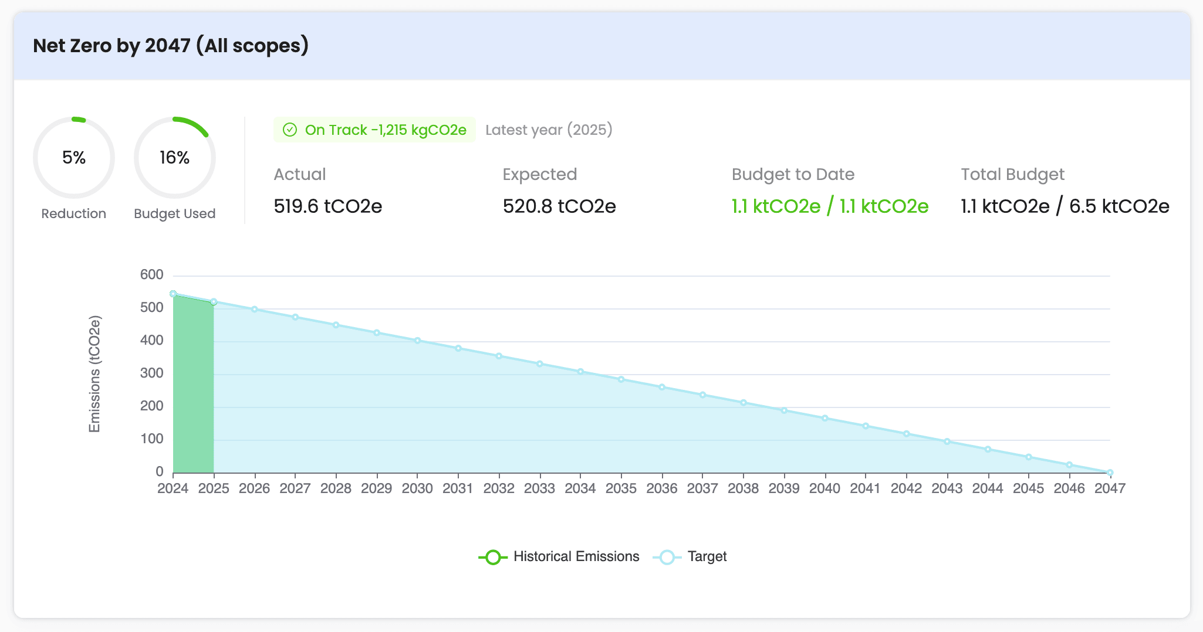Click the 5% Reduction progress ring
Viewport: 1203px width, 632px height.
coord(74,158)
